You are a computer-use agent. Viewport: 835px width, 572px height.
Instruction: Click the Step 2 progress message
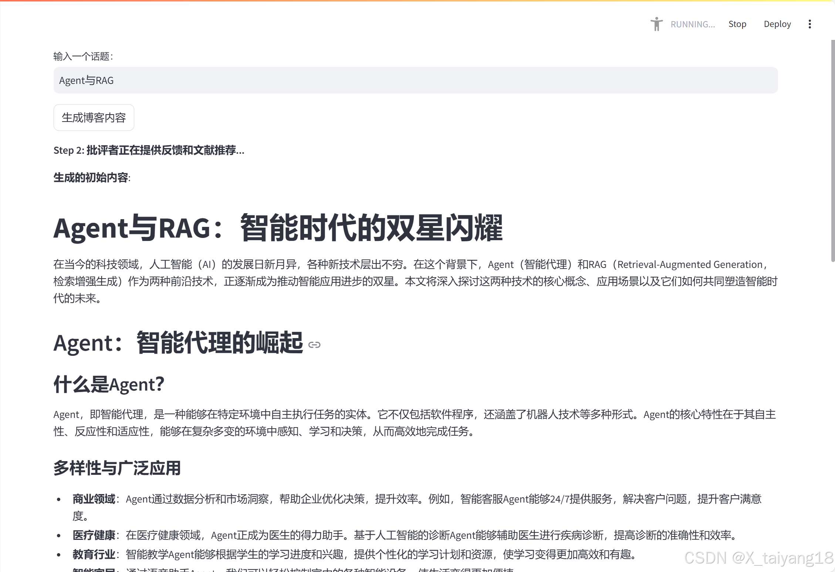pos(149,150)
